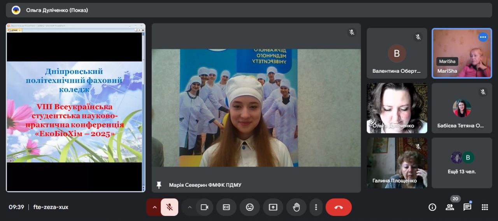
Task: Toggle the camera on or off
Action: pyautogui.click(x=204, y=207)
